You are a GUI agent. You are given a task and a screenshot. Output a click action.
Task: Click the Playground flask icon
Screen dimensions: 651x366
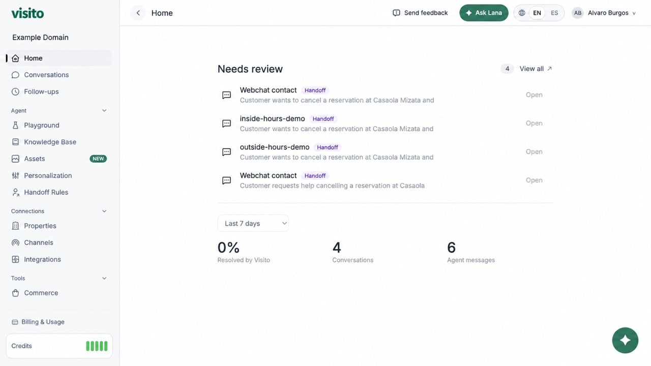coord(15,125)
